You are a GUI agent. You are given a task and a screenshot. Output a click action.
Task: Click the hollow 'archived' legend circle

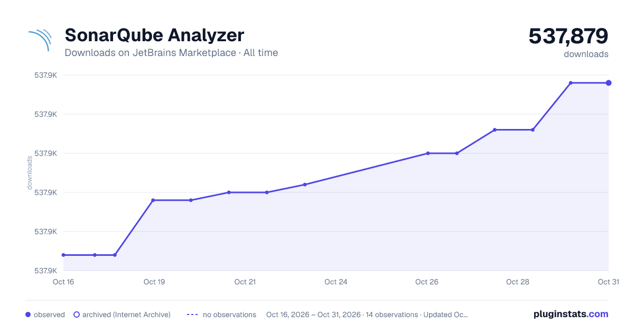point(77,314)
